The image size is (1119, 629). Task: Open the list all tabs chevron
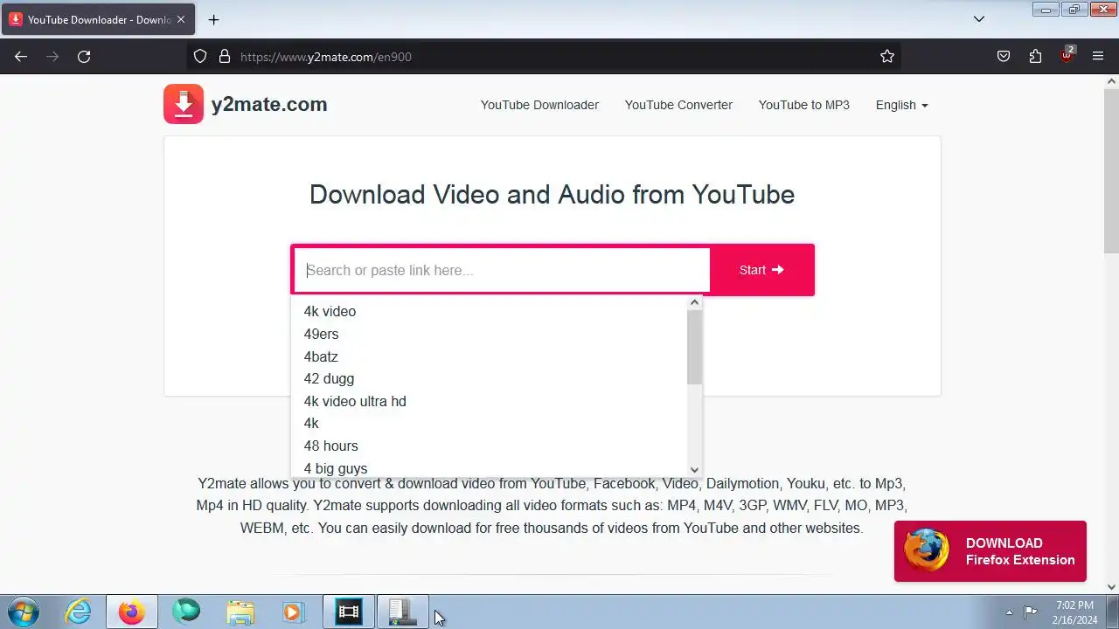coord(979,19)
